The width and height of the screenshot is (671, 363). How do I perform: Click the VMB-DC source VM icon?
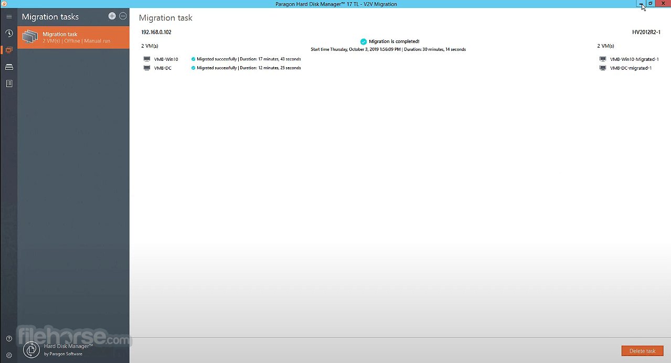point(147,68)
